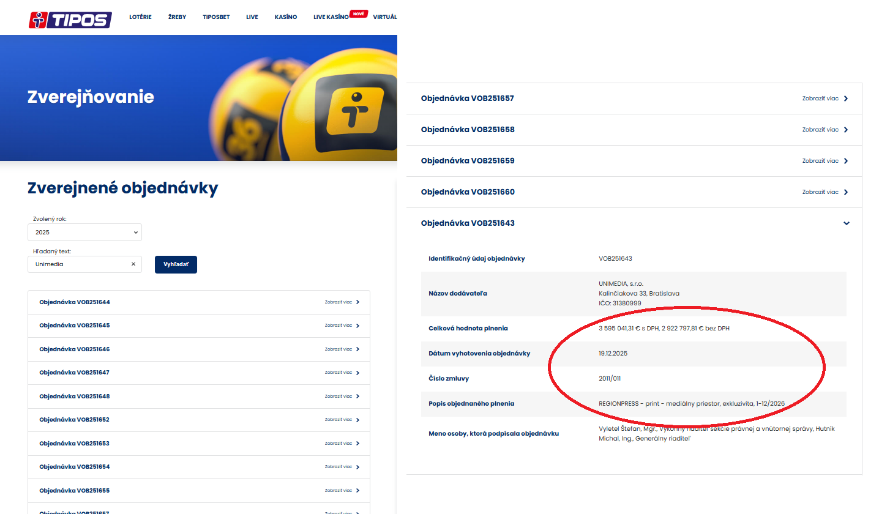The height and width of the screenshot is (514, 879).
Task: Click Zobraziť viac for Objednávka VOB251653
Action: click(339, 444)
